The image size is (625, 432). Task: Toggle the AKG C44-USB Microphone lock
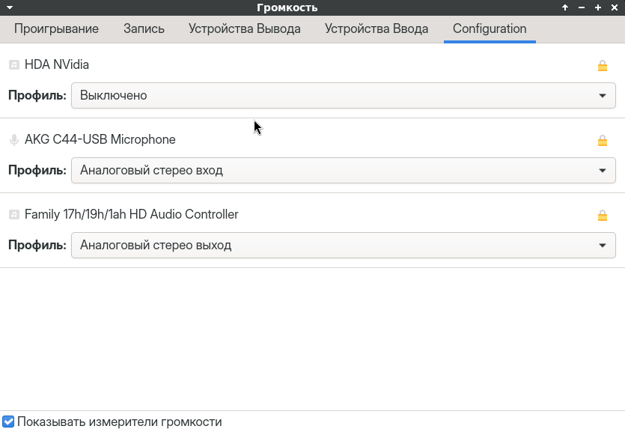(x=602, y=141)
